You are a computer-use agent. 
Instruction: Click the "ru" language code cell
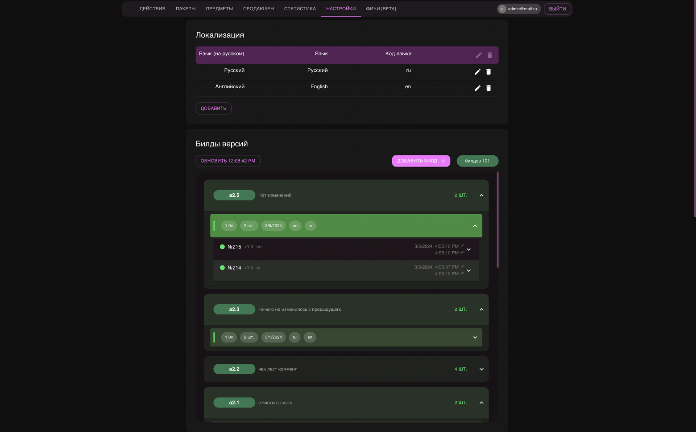(408, 70)
